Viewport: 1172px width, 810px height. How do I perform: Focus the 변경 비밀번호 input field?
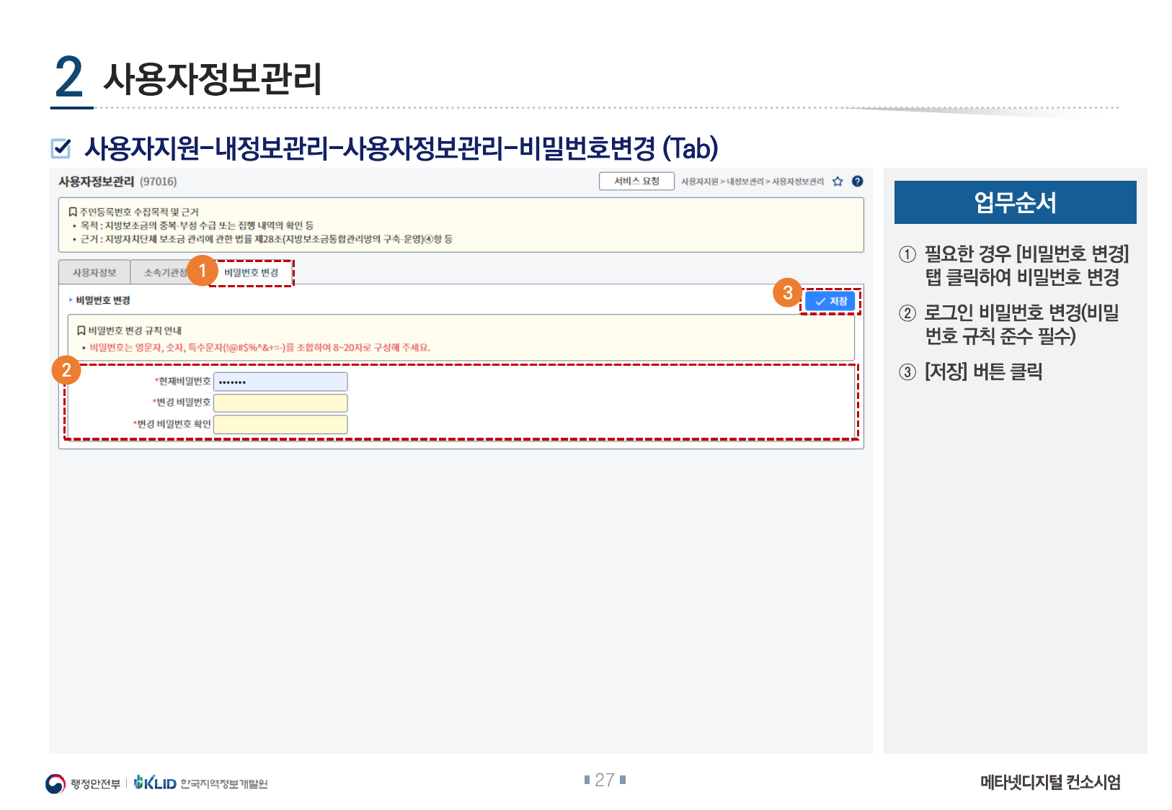click(280, 402)
